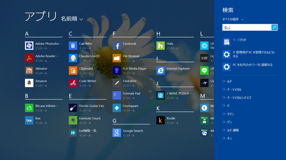Image resolution: width=286 pixels, height=160 pixels.
Task: Open the Facebook app icon
Action: point(117,46)
